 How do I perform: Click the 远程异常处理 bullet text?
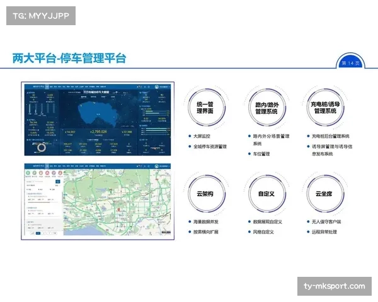(x=324, y=232)
